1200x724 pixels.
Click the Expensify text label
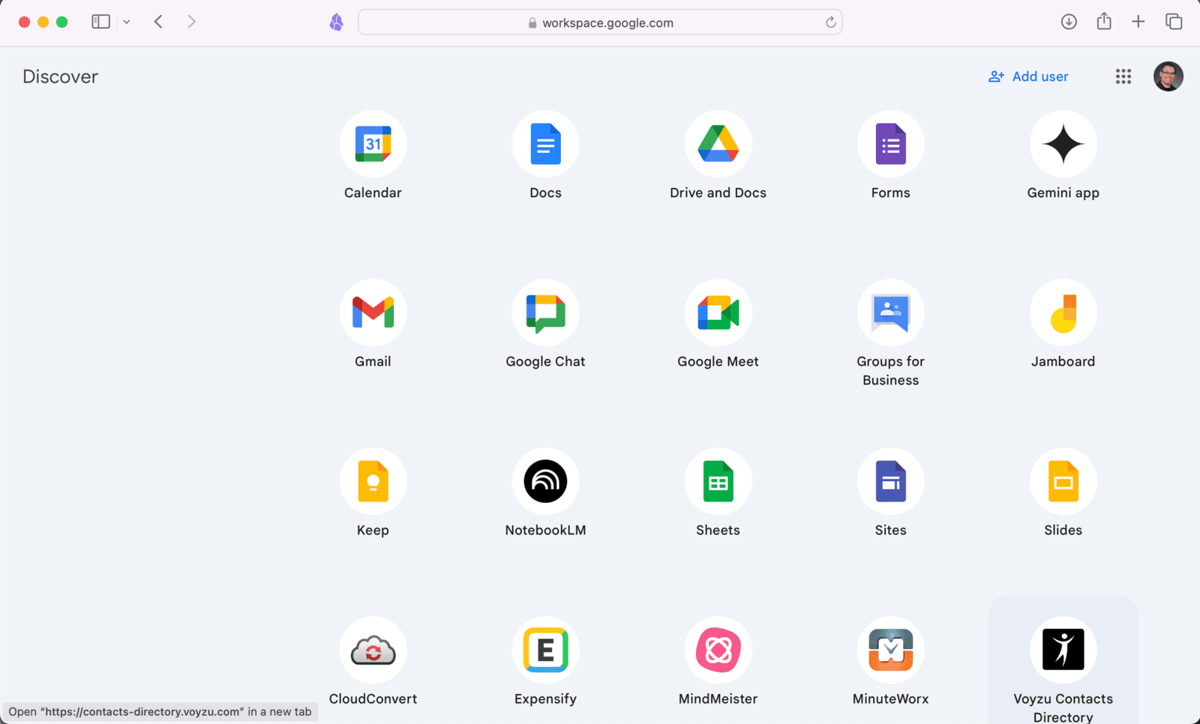(x=545, y=699)
